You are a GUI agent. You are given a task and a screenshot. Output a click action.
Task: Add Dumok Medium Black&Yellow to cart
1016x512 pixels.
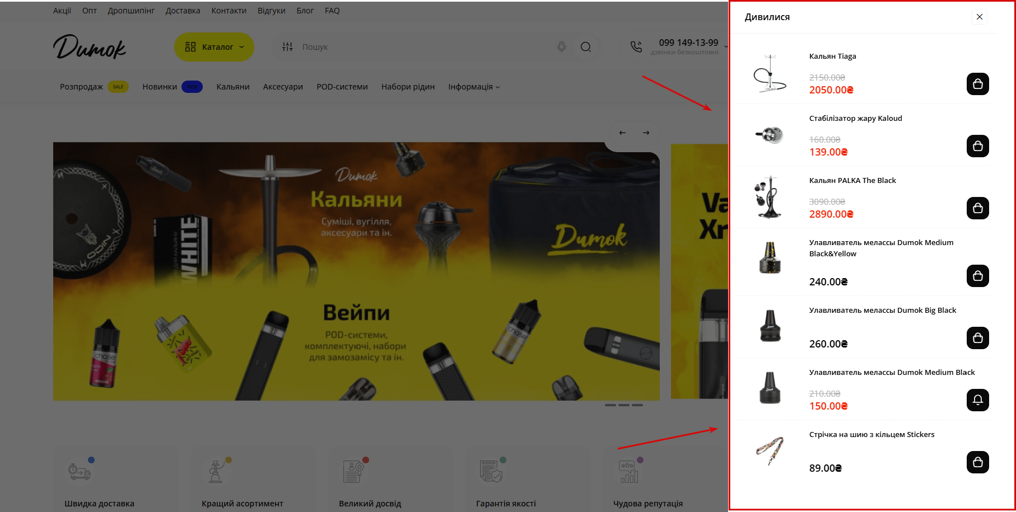point(978,276)
